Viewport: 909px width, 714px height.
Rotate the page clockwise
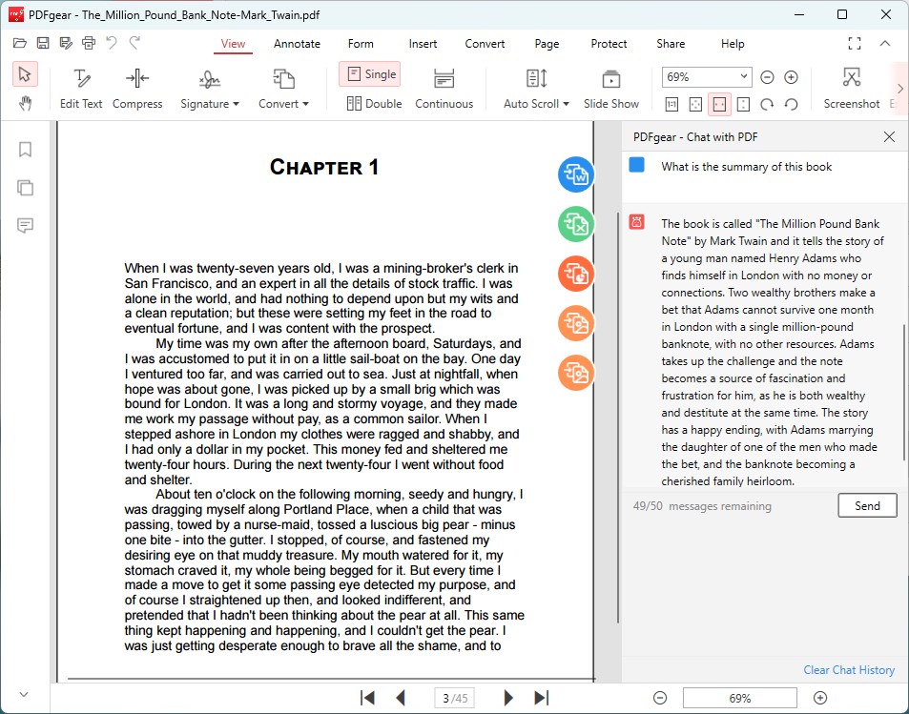(769, 104)
